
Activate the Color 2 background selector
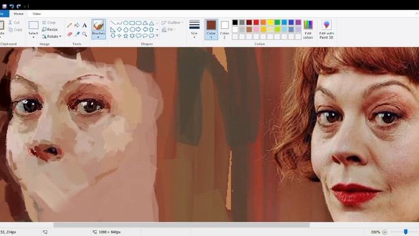point(225,29)
